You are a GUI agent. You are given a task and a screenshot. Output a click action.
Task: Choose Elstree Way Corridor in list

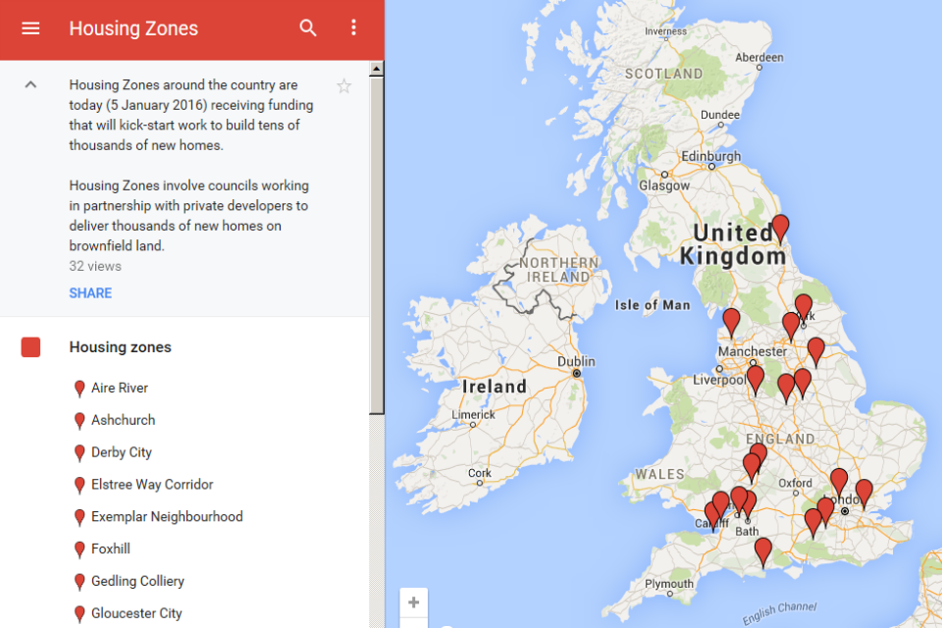pos(152,485)
